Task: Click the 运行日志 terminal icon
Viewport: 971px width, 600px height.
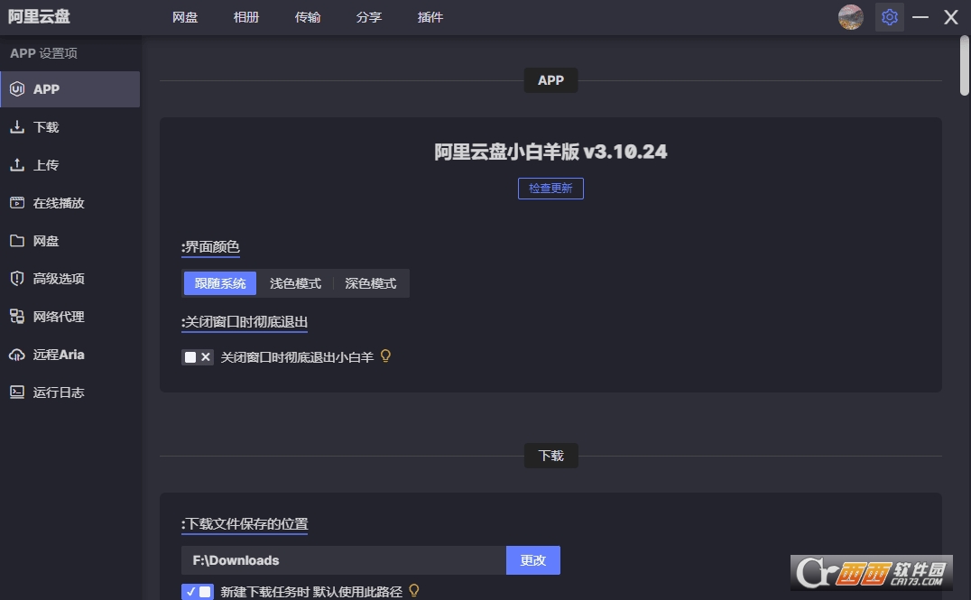Action: tap(17, 392)
